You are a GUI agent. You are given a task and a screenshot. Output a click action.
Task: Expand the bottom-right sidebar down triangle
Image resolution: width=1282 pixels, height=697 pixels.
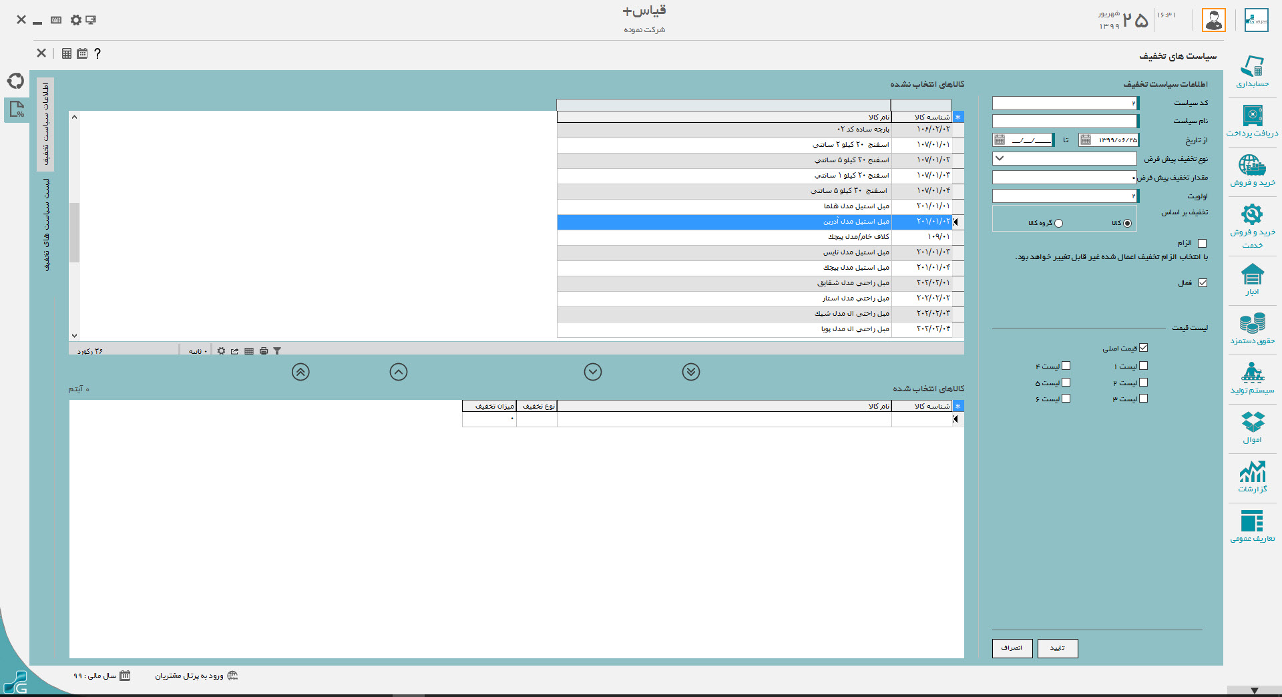[x=1255, y=691]
